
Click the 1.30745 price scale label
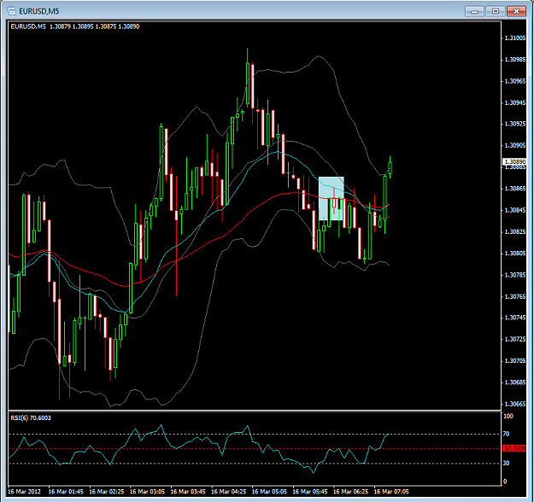[x=515, y=318]
